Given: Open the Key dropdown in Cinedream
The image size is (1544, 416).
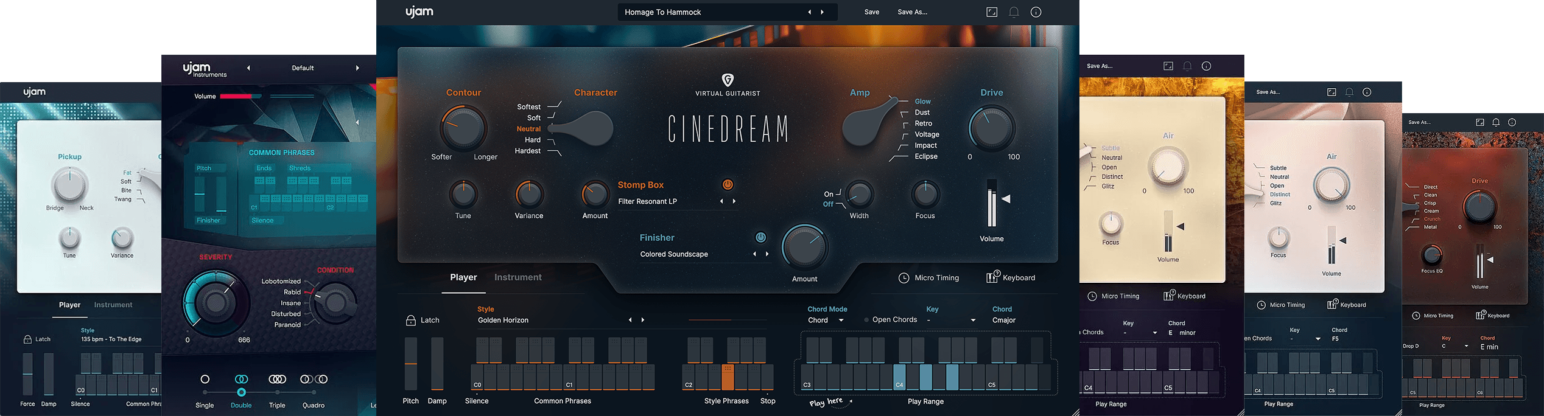Looking at the screenshot, I should tap(951, 321).
